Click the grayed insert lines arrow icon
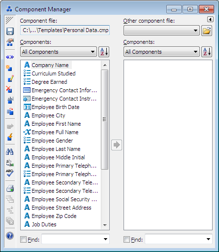The width and height of the screenshot is (219, 252). tap(10, 210)
